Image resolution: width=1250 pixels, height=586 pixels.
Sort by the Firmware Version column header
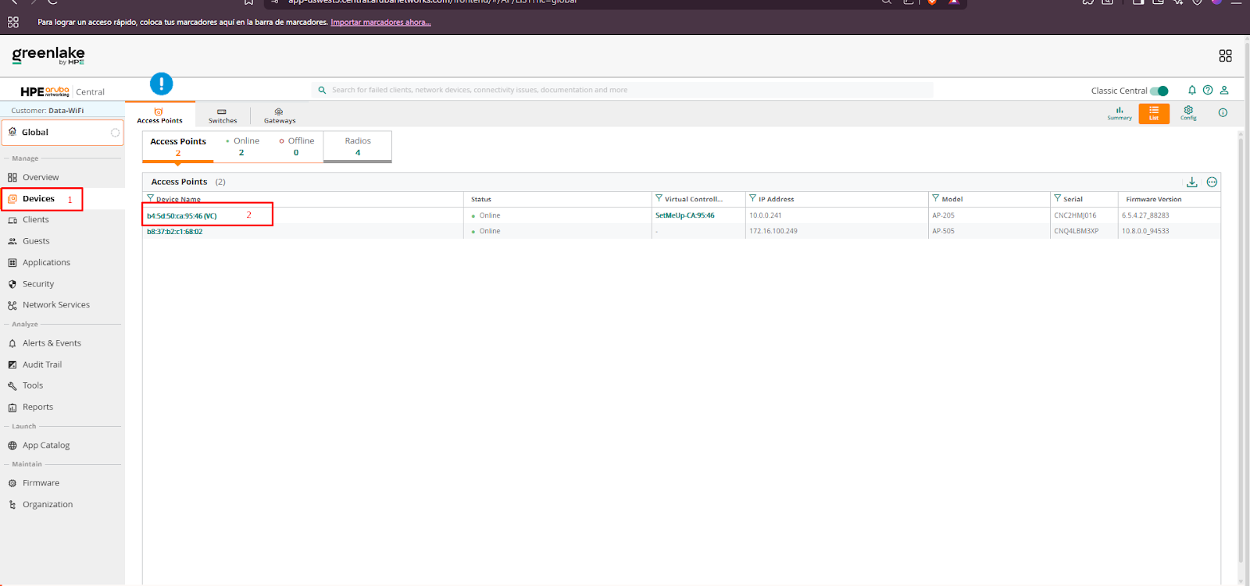(x=1154, y=199)
